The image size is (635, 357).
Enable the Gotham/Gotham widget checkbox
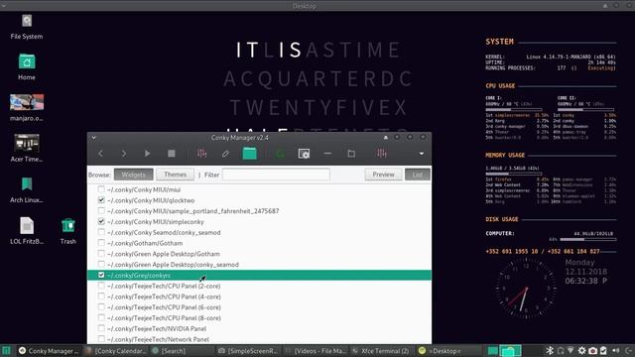click(x=101, y=243)
